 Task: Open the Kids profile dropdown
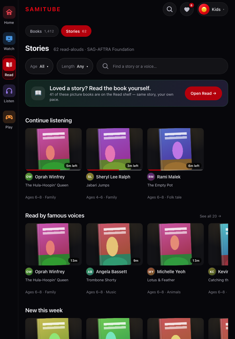[213, 9]
